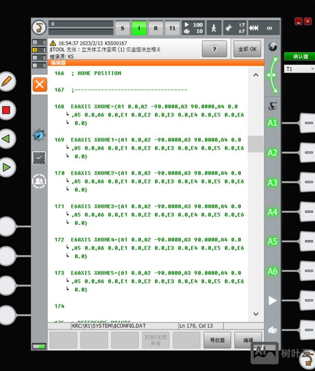Click the green start forward arrow
The height and width of the screenshot is (371, 315).
tap(6, 168)
